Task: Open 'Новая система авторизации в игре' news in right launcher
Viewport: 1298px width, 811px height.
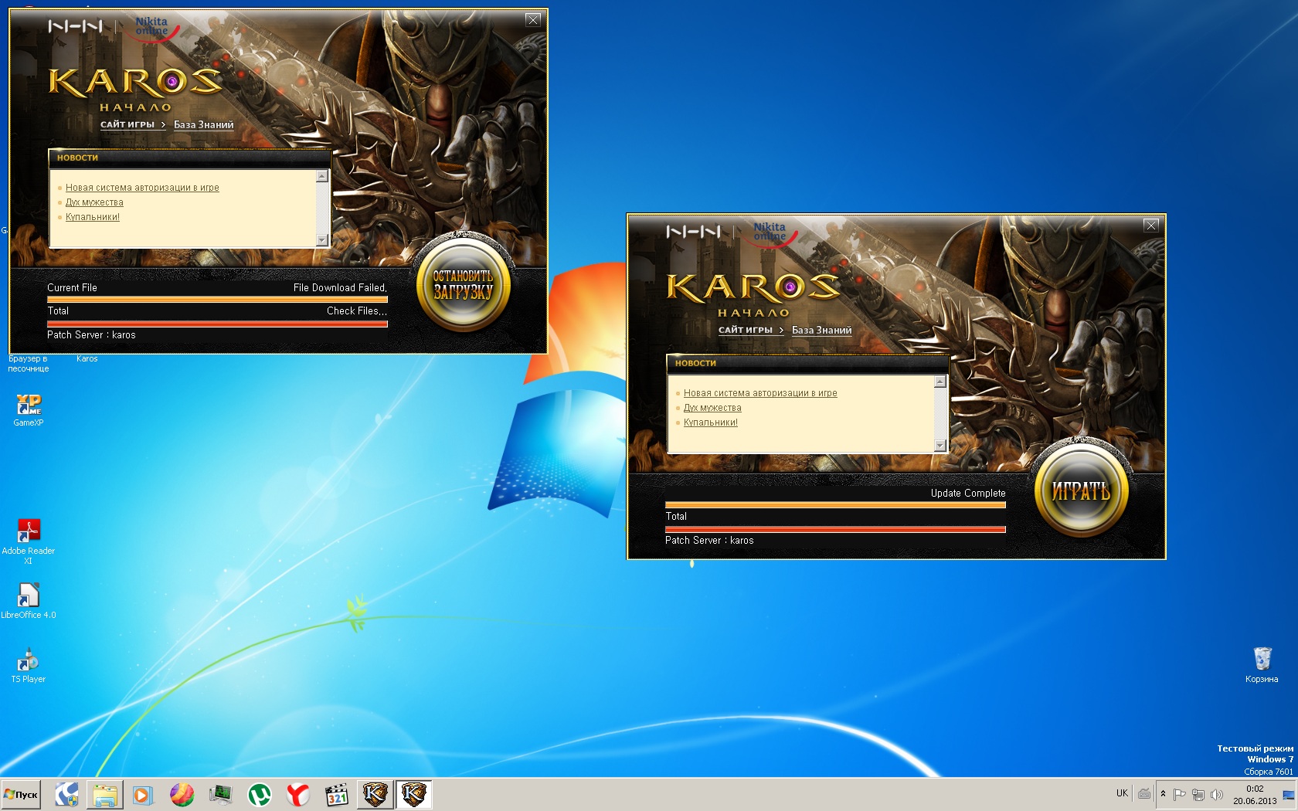Action: [x=760, y=393]
